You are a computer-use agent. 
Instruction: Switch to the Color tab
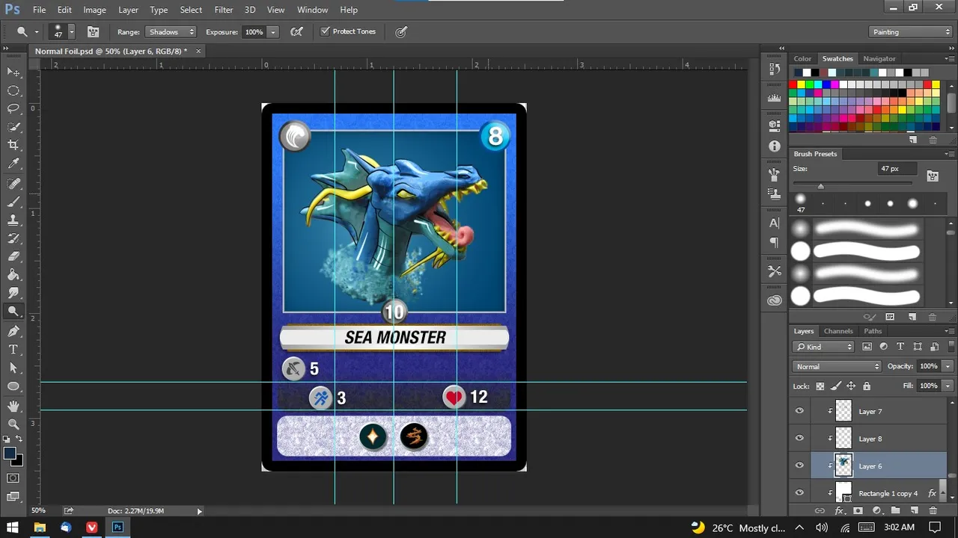(802, 58)
